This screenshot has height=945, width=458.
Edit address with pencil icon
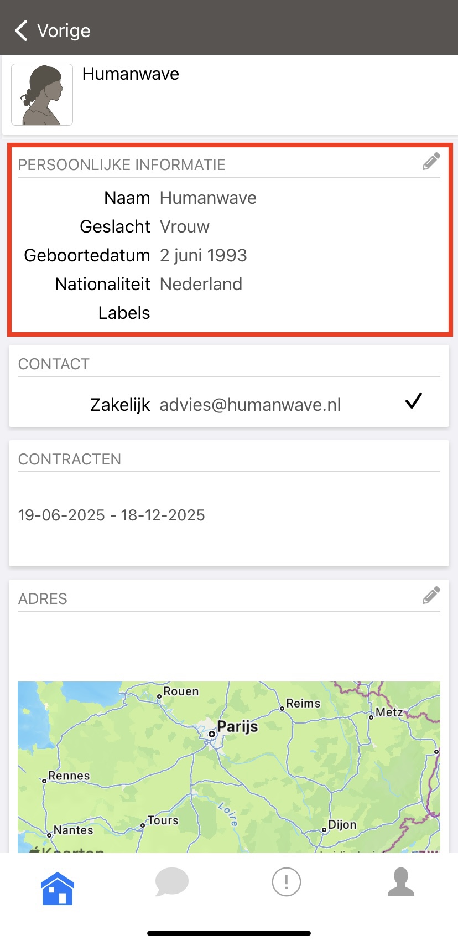pos(431,595)
